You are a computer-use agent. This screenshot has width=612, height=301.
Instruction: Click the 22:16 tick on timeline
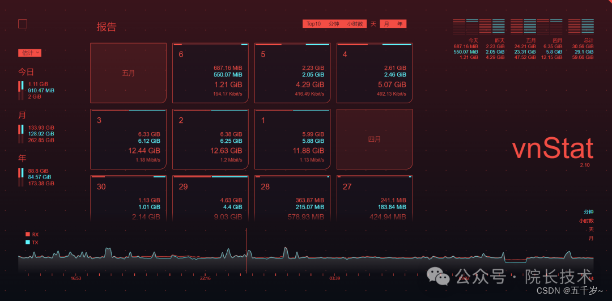pos(205,278)
